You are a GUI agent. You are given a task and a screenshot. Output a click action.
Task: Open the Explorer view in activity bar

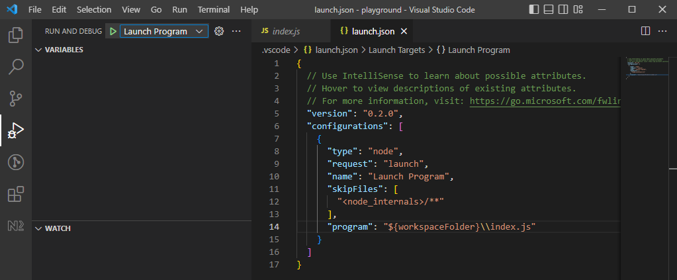15,36
